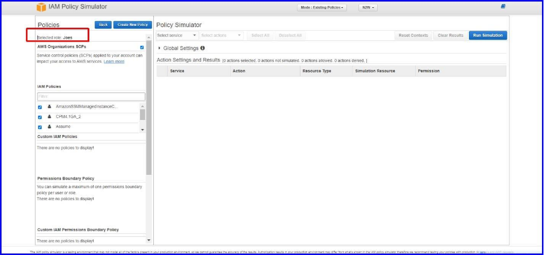Click the IAM policies list scroll-up arrow
The width and height of the screenshot is (545, 255).
tap(142, 106)
